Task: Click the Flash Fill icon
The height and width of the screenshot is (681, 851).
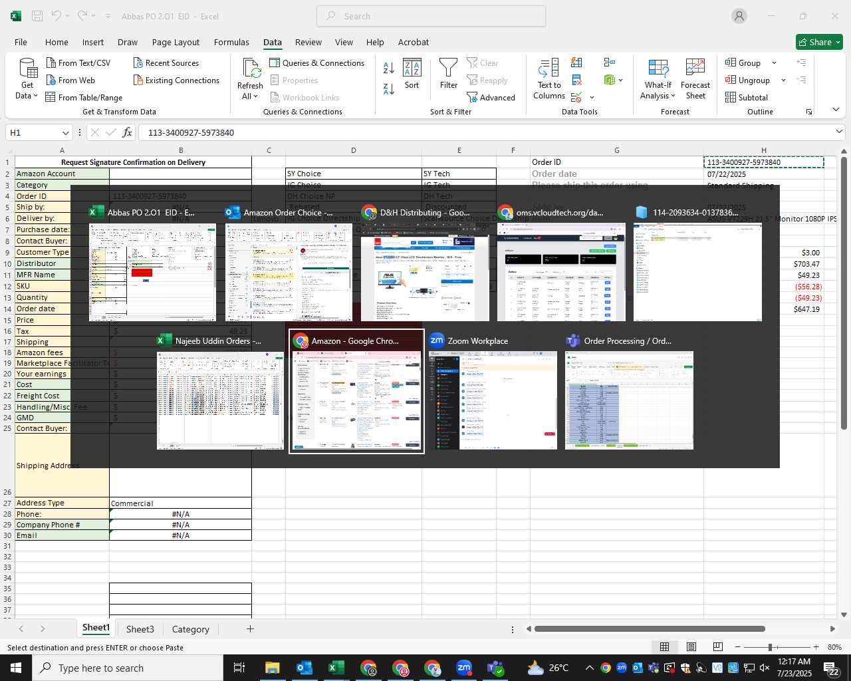Action: (x=576, y=63)
